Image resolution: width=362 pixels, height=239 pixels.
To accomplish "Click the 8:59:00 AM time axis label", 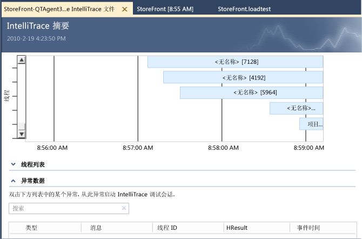I will click(309, 148).
